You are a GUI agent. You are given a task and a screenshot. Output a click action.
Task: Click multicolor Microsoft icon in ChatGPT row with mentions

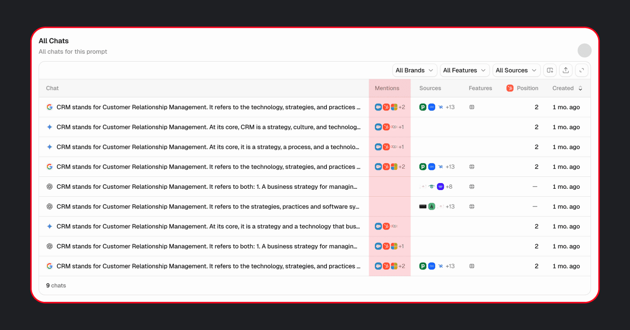[394, 246]
